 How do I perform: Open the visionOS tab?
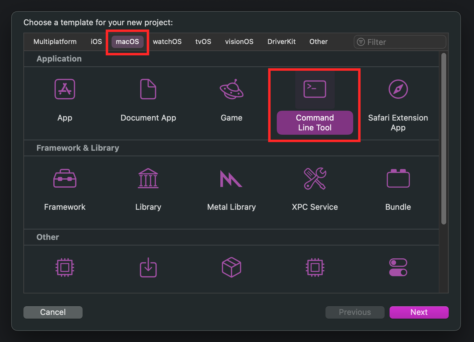[x=239, y=42]
